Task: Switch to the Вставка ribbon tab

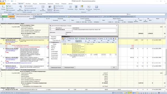Action: click(14, 4)
